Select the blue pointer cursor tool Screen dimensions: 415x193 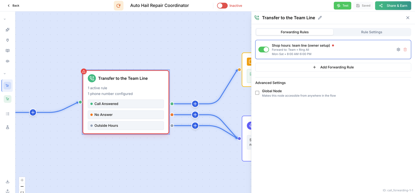[x=7, y=86]
